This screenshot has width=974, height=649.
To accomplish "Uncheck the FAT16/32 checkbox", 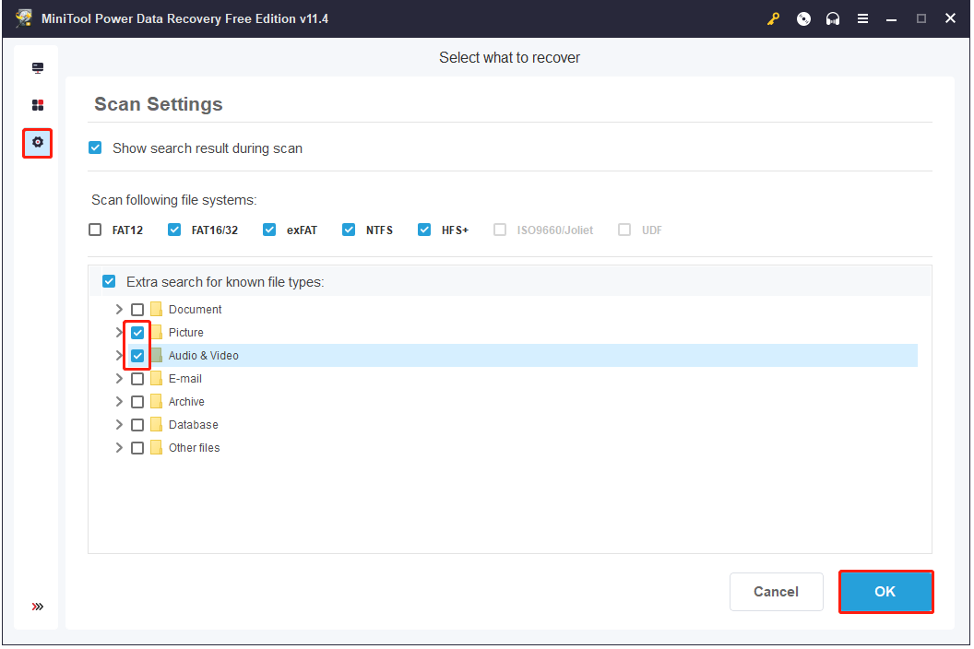I will click(x=174, y=230).
